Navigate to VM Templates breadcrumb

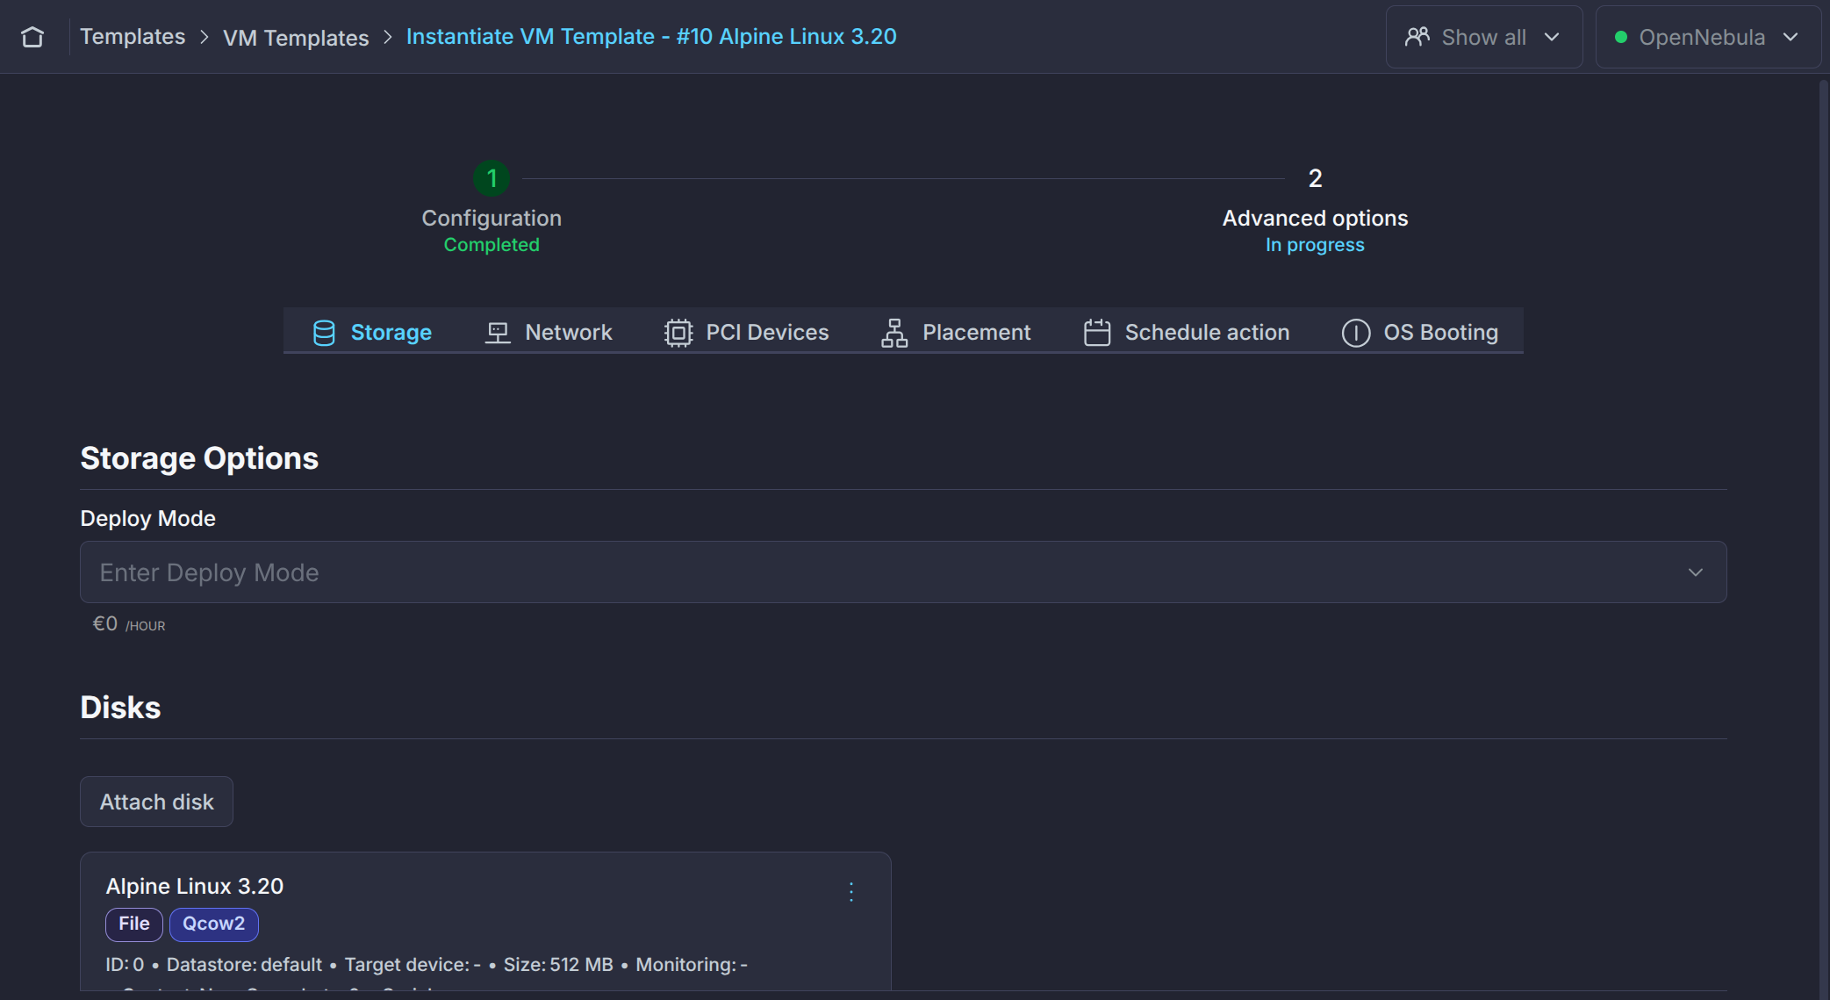[296, 38]
